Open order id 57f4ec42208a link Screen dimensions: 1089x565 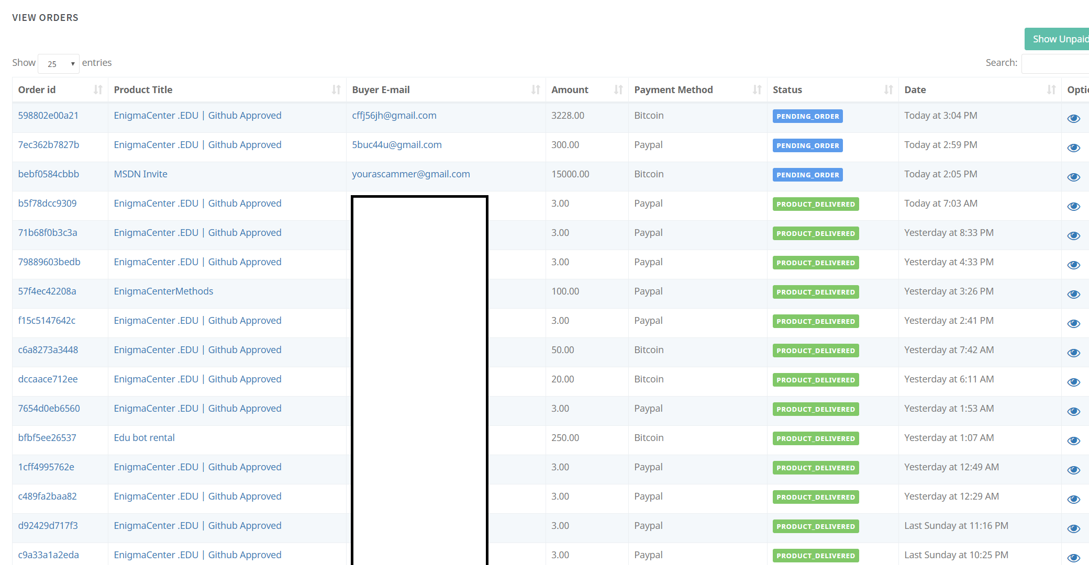(x=47, y=291)
